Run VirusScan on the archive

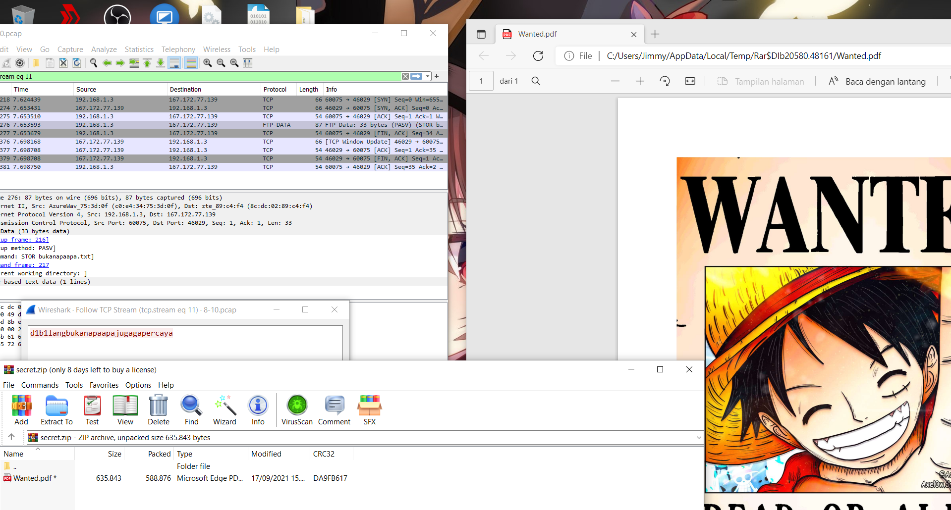[x=297, y=410]
